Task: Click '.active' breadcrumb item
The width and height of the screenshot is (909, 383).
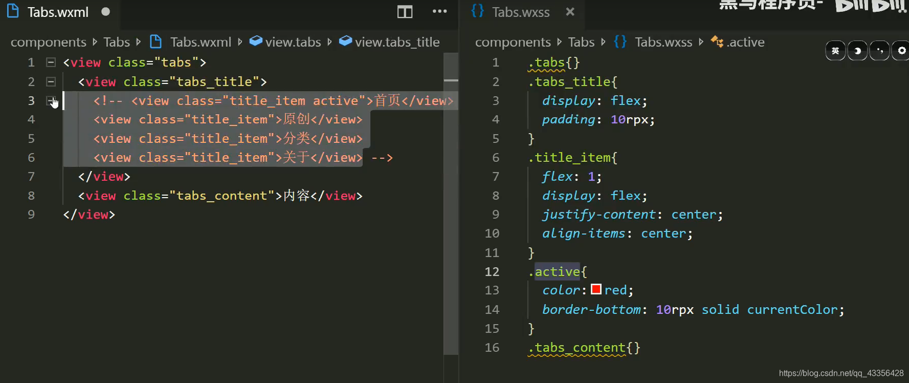Action: click(x=746, y=42)
